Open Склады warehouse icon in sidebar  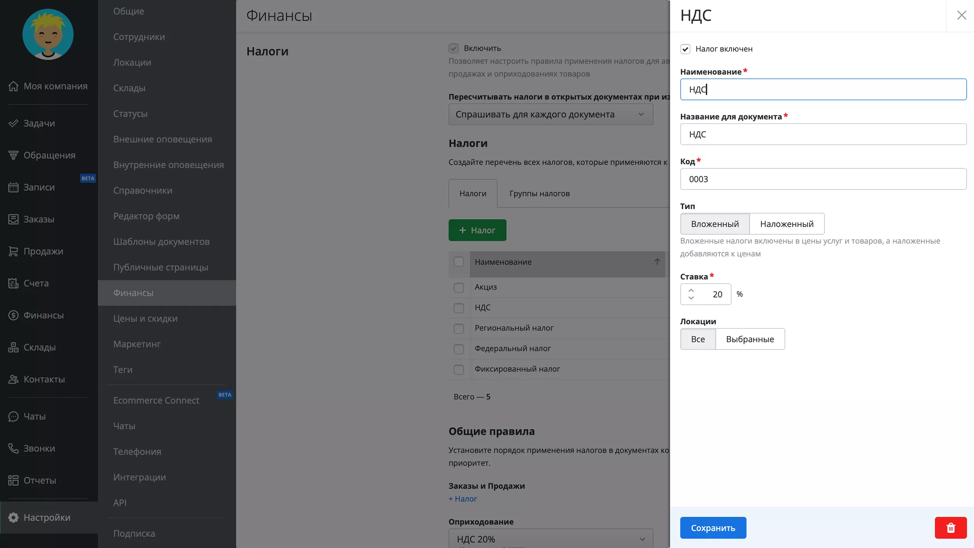(x=13, y=347)
